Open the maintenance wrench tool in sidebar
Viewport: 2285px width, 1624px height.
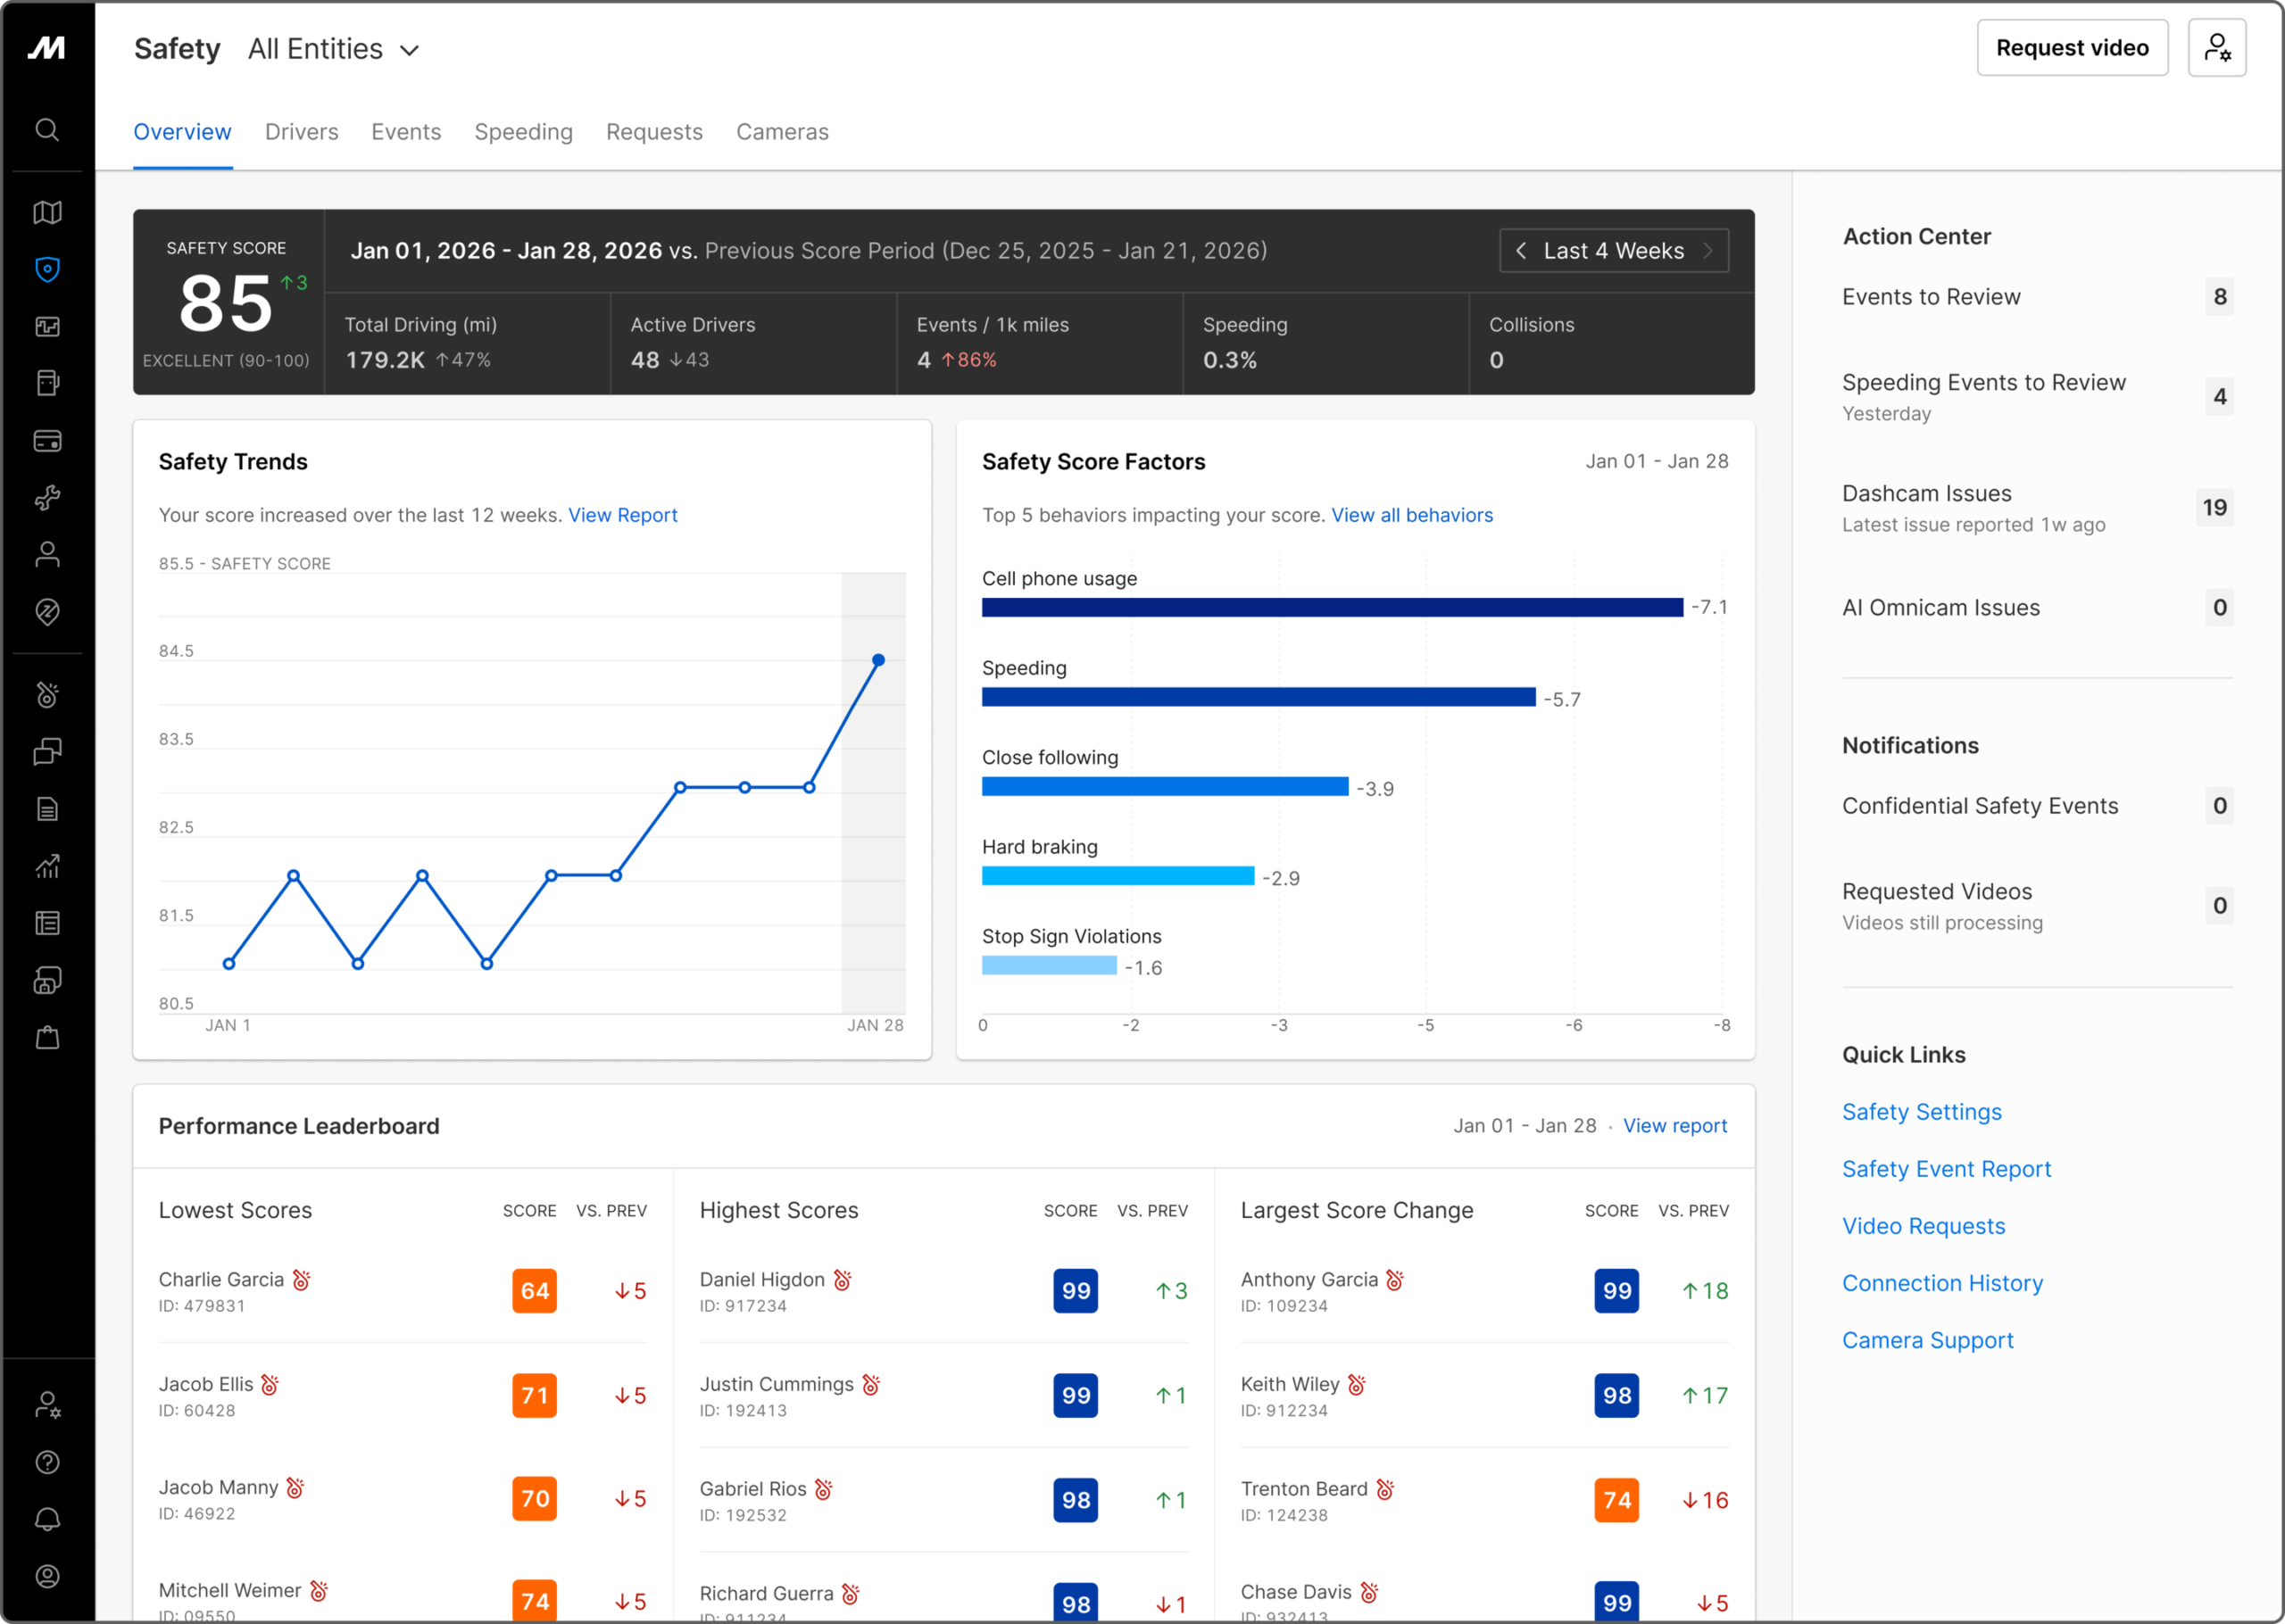click(x=47, y=497)
